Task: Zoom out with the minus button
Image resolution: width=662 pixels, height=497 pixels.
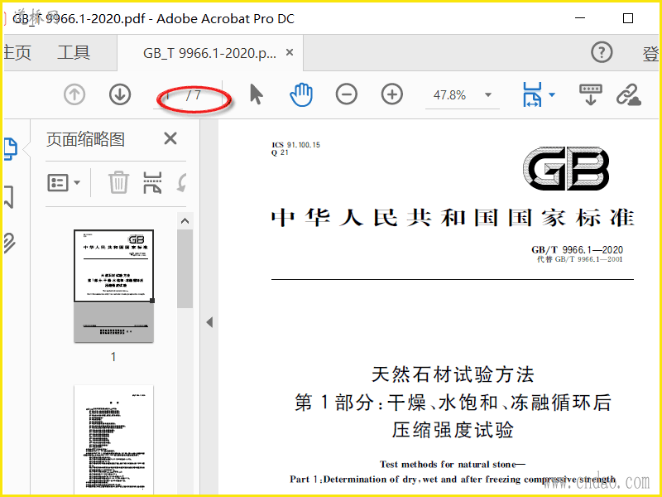Action: point(347,94)
